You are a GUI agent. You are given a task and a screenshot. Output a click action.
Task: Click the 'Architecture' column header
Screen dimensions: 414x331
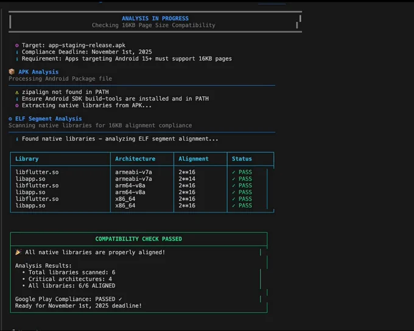click(135, 158)
